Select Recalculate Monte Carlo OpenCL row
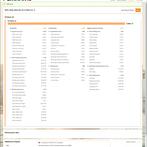 [68, 60]
